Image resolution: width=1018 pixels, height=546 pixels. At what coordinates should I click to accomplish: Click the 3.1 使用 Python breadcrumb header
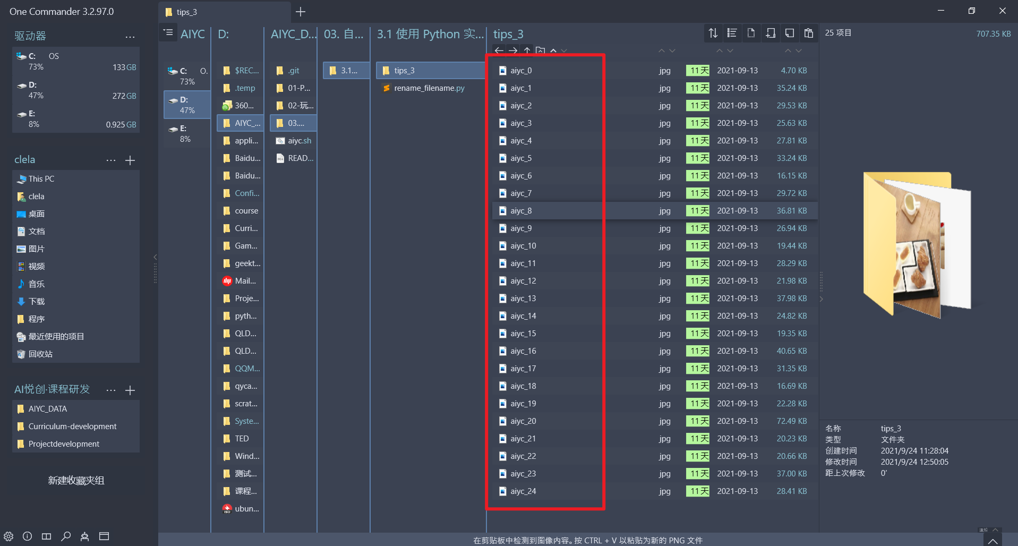pos(430,34)
